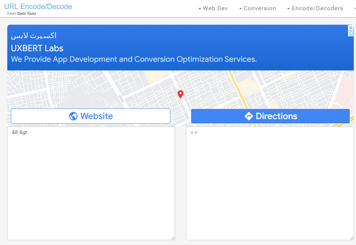
Task: Click the globe icon on Website button
Action: coord(73,116)
